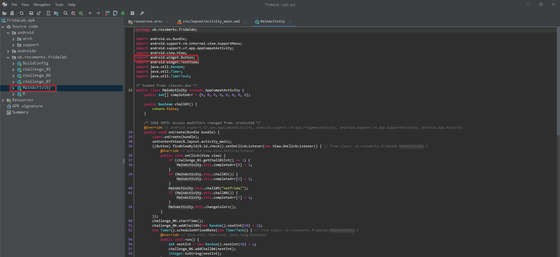Open the debugger with bug icon
This screenshot has width=560, height=257.
coord(123,13)
